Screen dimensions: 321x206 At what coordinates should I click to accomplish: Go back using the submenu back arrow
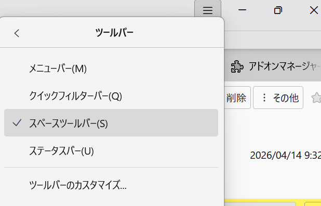[17, 33]
